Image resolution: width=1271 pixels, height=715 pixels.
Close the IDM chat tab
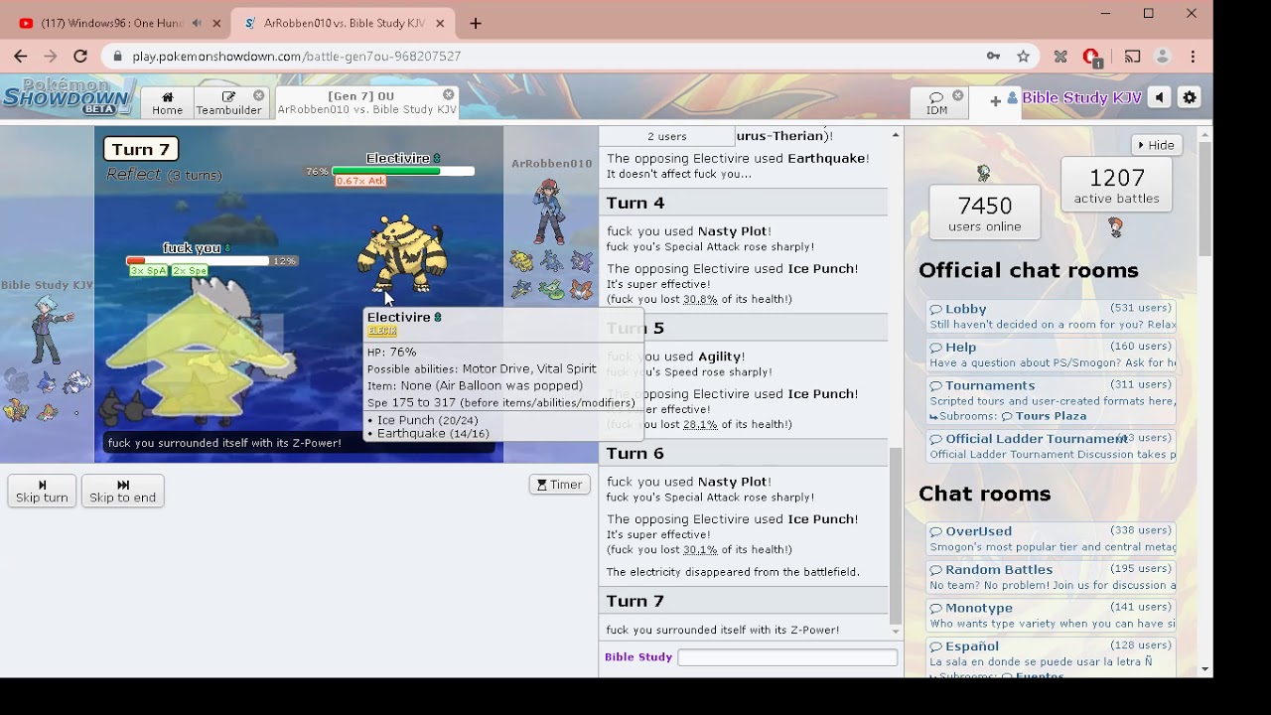958,95
